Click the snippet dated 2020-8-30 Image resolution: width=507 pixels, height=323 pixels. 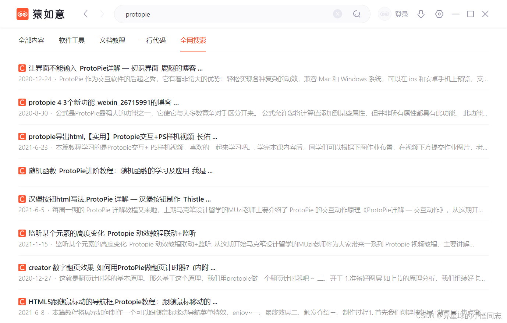[253, 113]
